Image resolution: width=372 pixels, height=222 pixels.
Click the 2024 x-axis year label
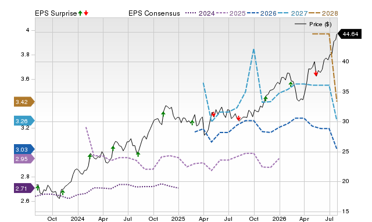77,219
